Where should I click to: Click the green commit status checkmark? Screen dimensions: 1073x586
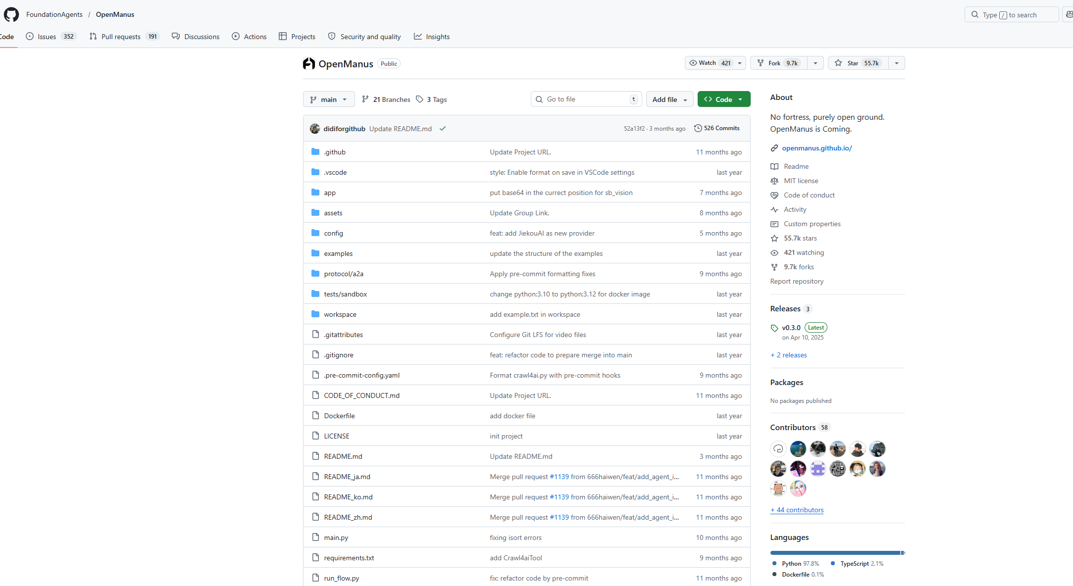[x=443, y=129]
